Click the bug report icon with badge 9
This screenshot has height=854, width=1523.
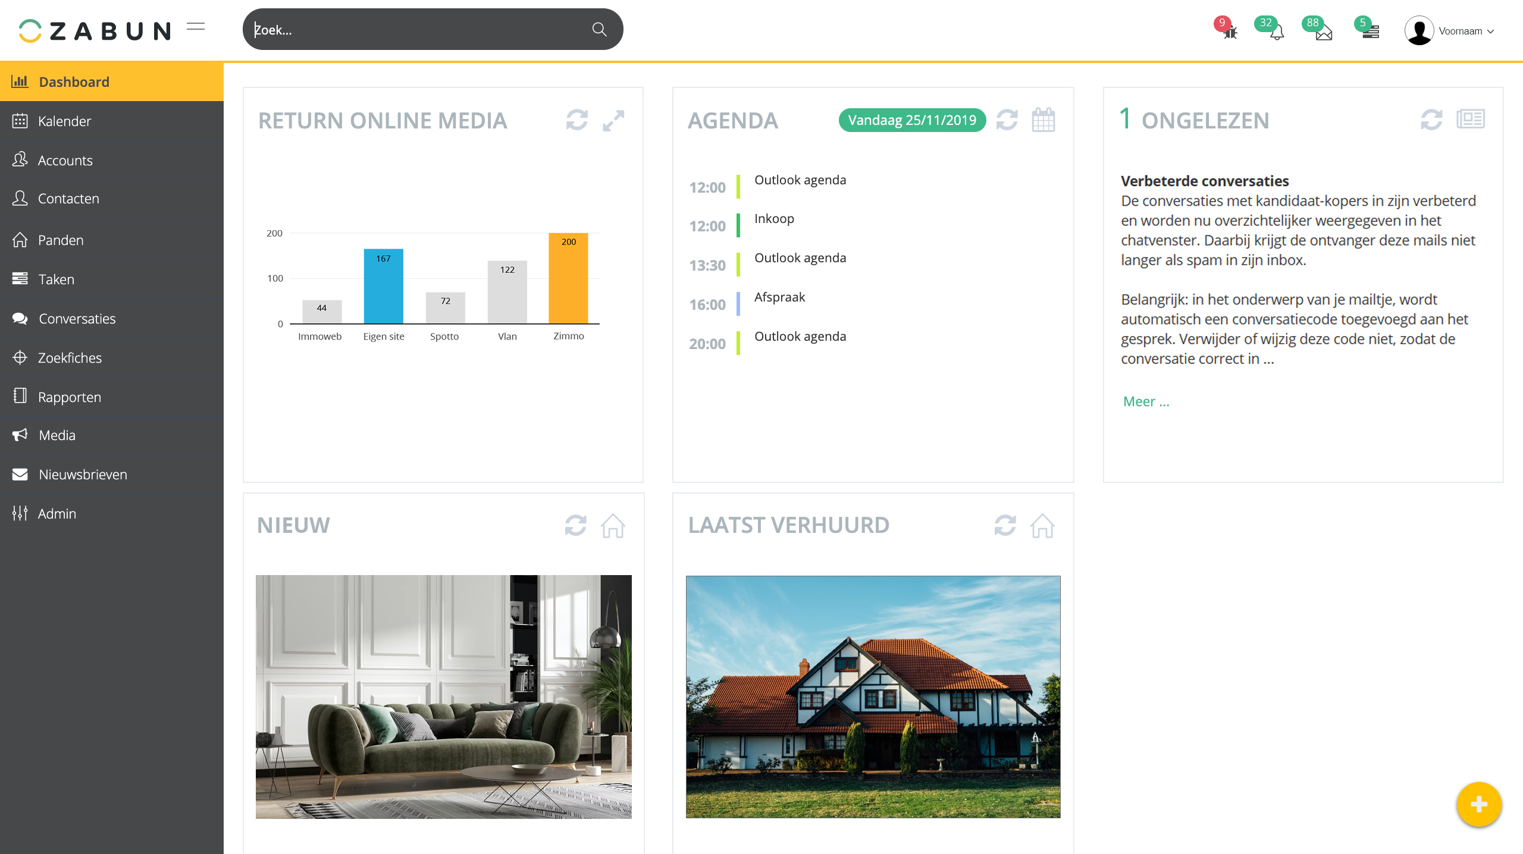1229,32
